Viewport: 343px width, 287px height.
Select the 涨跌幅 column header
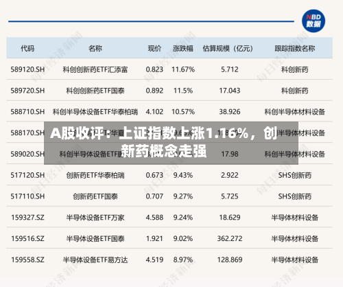coord(183,48)
